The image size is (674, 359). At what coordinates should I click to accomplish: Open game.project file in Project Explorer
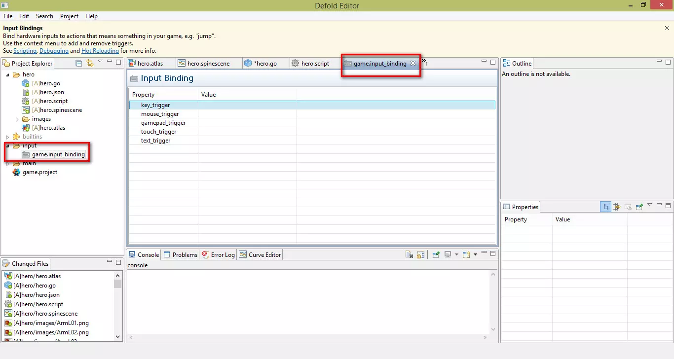click(x=39, y=172)
